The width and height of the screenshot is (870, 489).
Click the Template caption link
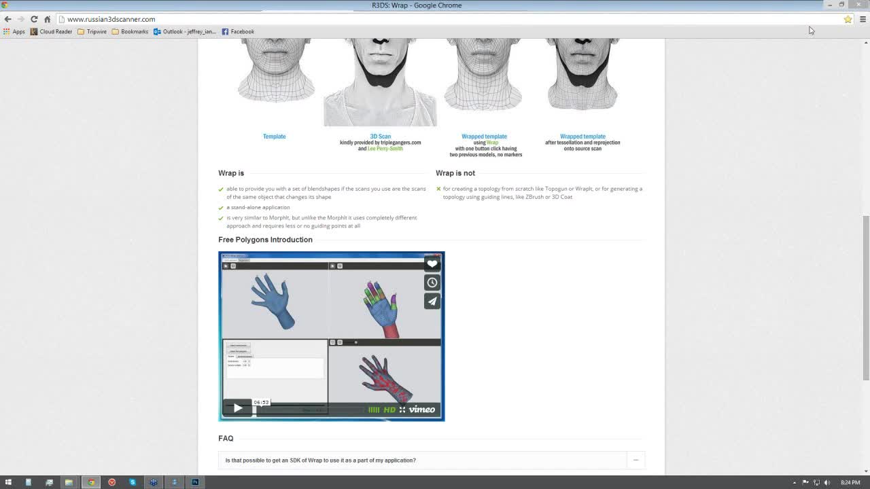point(275,137)
